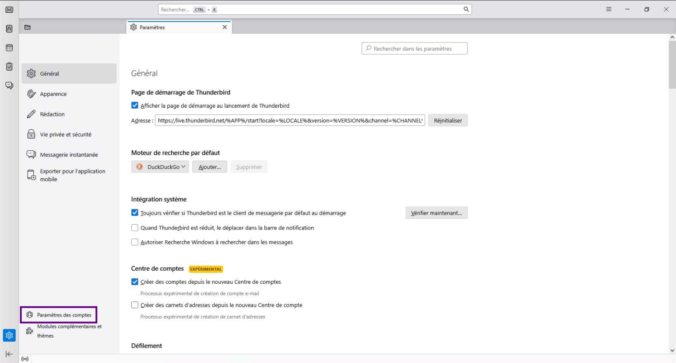This screenshot has height=363, width=676.
Task: Open the DuckDuckGo search engine dropdown
Action: pos(160,167)
